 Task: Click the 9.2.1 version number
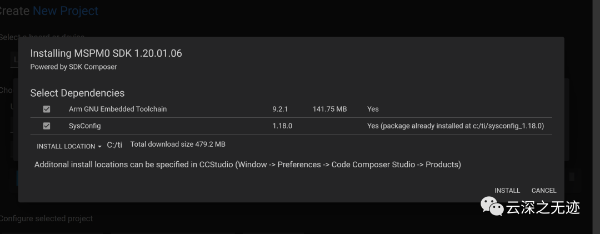[x=280, y=109]
